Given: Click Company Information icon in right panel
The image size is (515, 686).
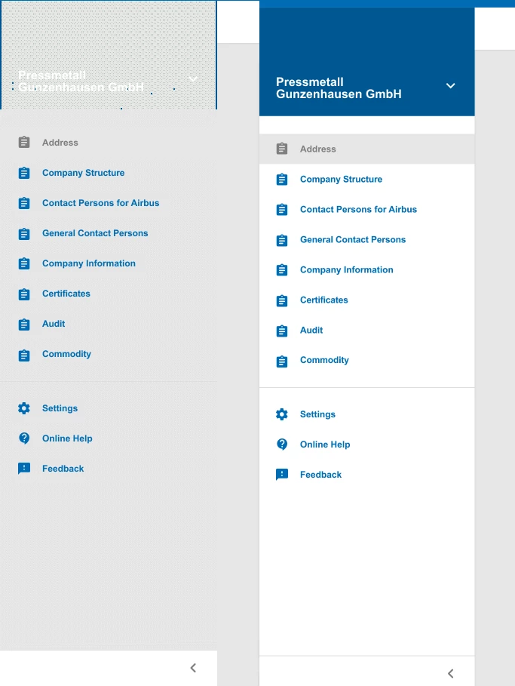Looking at the screenshot, I should (282, 270).
